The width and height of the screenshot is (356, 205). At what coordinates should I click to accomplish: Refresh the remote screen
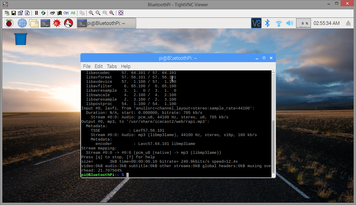point(43,13)
